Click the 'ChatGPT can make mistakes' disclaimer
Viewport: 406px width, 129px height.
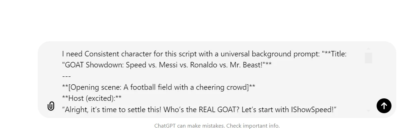pyautogui.click(x=217, y=126)
